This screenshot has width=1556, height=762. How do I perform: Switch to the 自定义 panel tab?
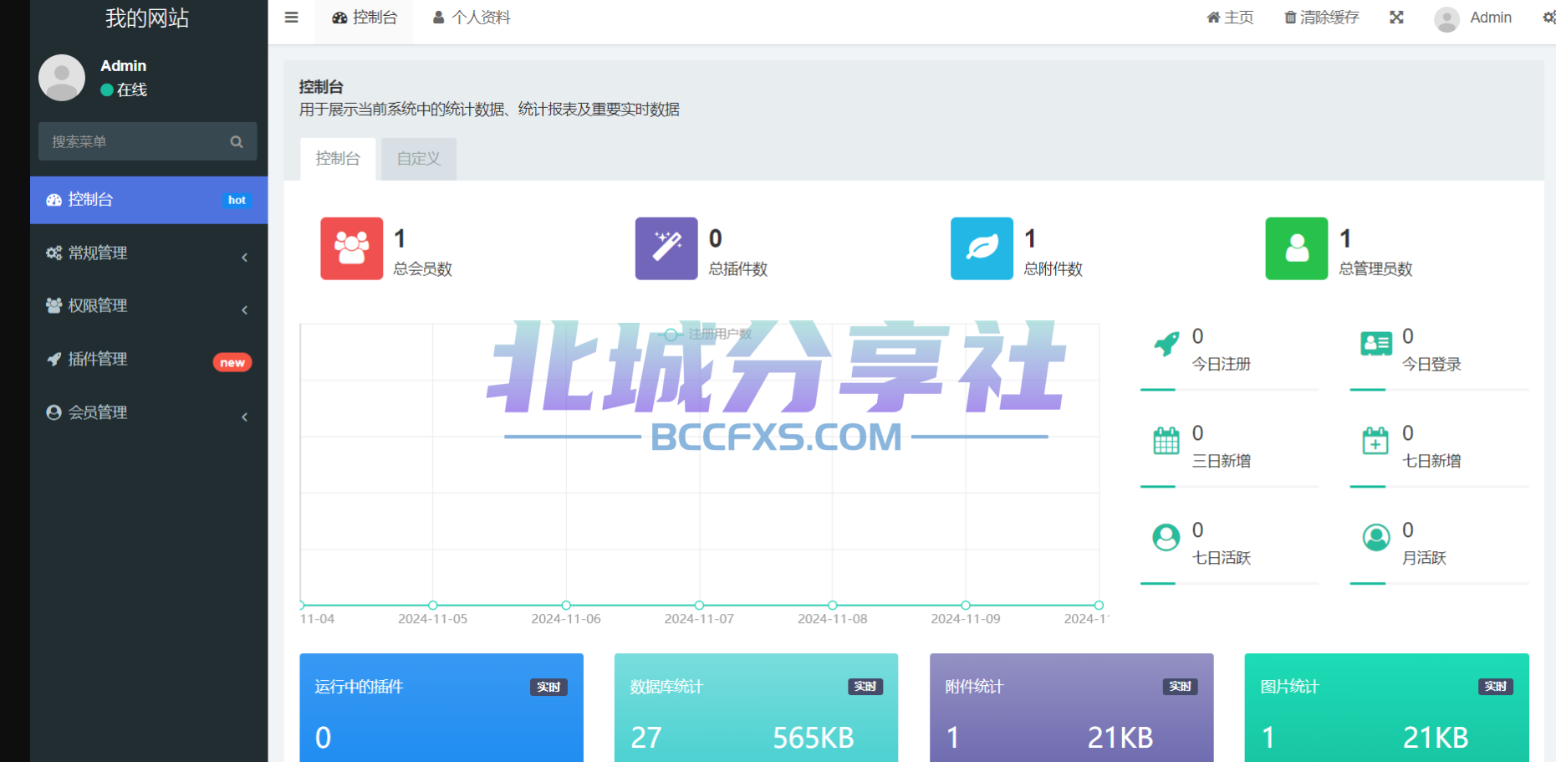[x=419, y=159]
